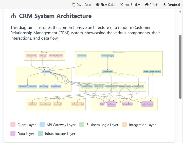Viewport: 183px width, 143px height.
Task: Select the API Gateway node
Action: click(x=46, y=71)
